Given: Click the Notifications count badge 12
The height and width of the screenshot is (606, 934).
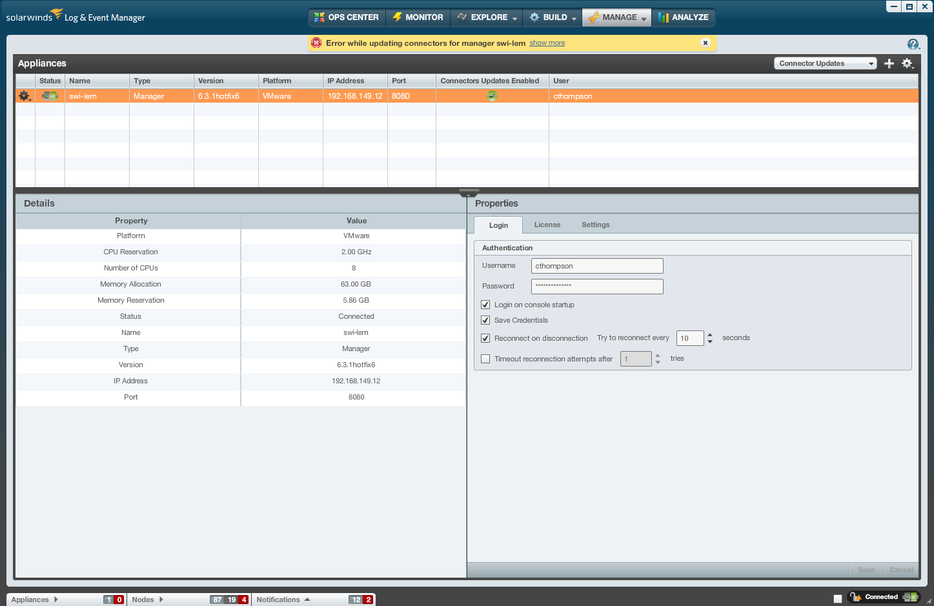Looking at the screenshot, I should 356,600.
